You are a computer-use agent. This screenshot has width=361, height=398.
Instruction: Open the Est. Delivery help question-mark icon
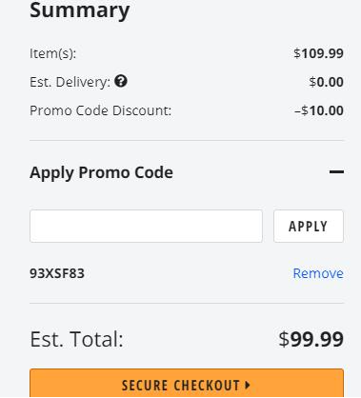click(121, 81)
